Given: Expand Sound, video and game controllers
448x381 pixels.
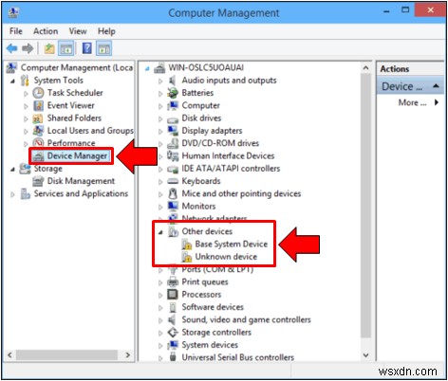Looking at the screenshot, I should [x=160, y=320].
